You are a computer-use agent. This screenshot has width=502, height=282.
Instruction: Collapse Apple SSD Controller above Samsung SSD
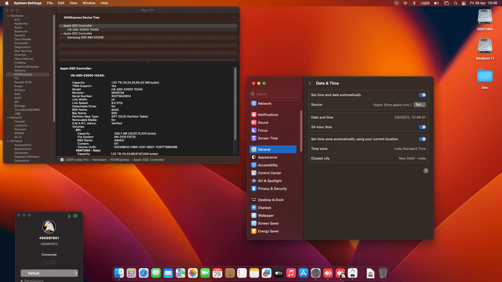(61, 34)
